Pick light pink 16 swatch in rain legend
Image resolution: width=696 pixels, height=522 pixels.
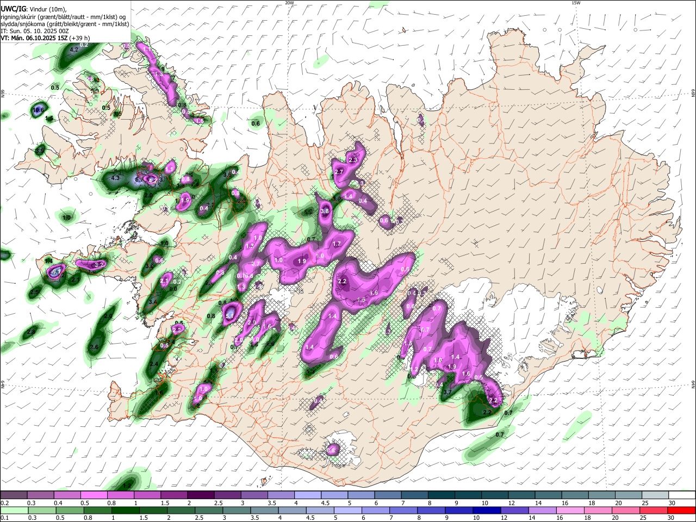click(x=570, y=510)
